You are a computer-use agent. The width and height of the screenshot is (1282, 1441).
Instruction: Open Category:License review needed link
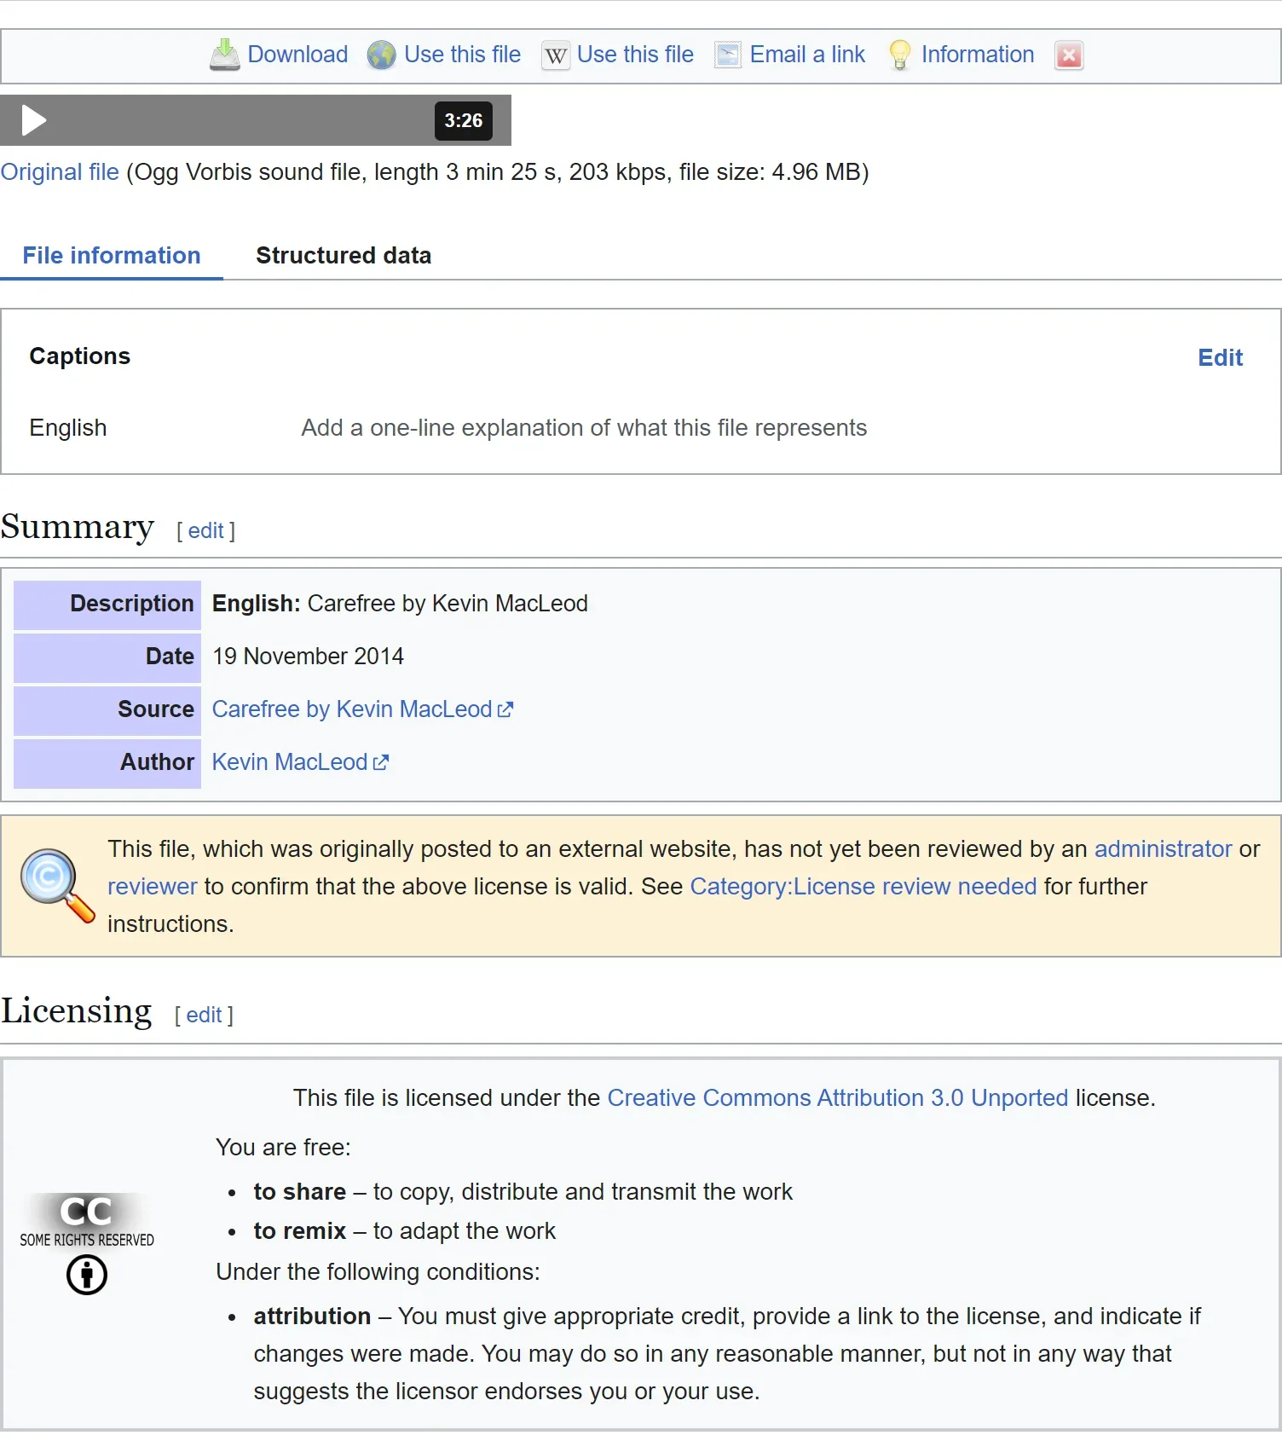pyautogui.click(x=863, y=887)
